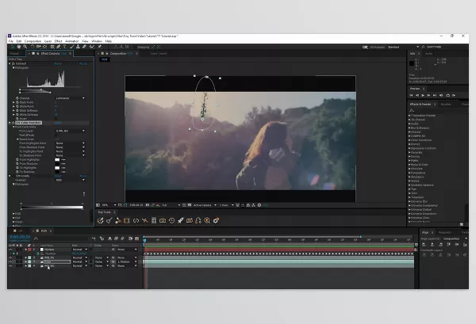Expand the Black Point property
476x324 pixels.
(13, 102)
